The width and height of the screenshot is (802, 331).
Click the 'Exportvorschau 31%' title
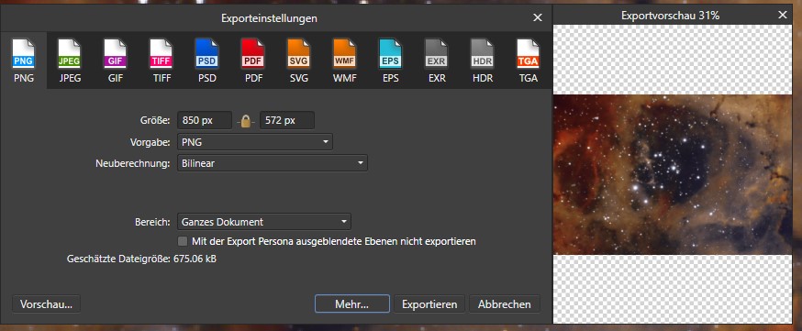[670, 16]
